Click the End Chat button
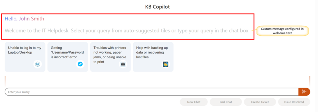 (x=226, y=102)
